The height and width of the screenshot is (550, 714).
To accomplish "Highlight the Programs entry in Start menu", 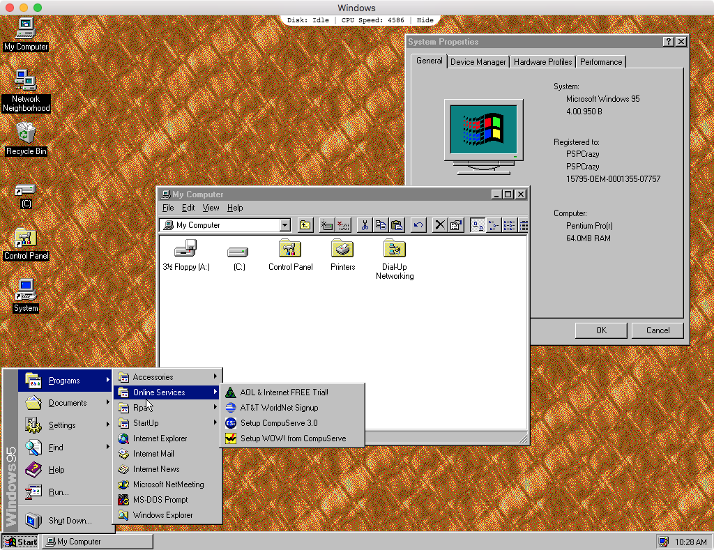I will click(66, 381).
